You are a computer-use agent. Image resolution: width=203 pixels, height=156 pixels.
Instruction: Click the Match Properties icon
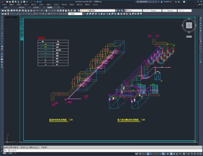31,11
